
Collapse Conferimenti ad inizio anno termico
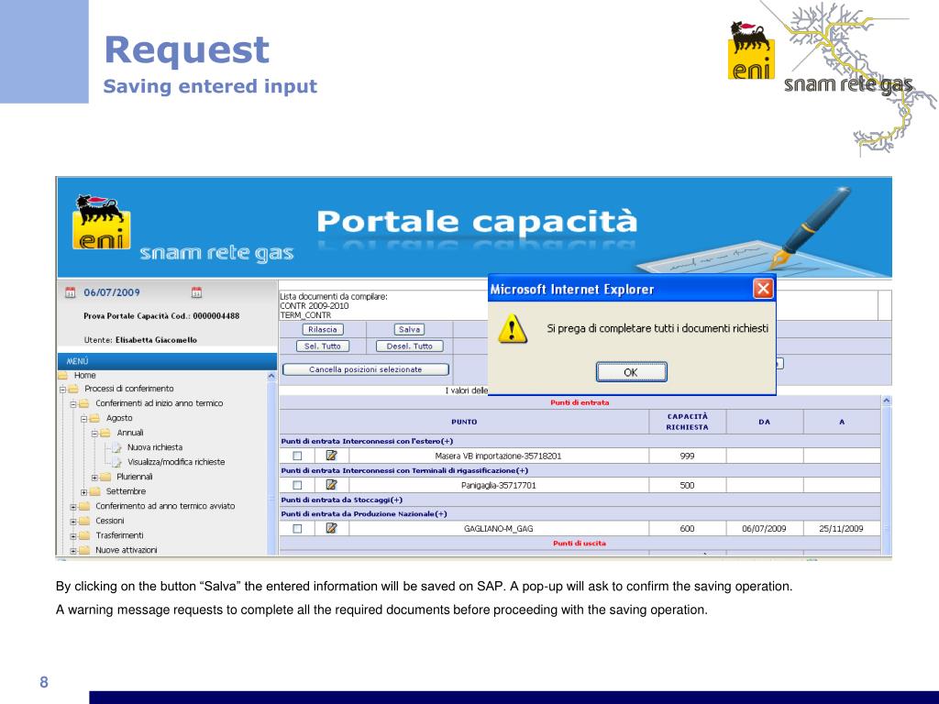[x=73, y=404]
